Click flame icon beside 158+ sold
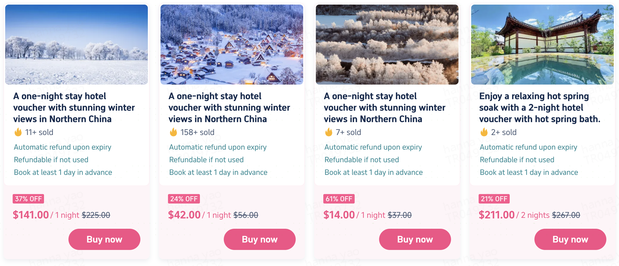The height and width of the screenshot is (266, 619). point(173,132)
